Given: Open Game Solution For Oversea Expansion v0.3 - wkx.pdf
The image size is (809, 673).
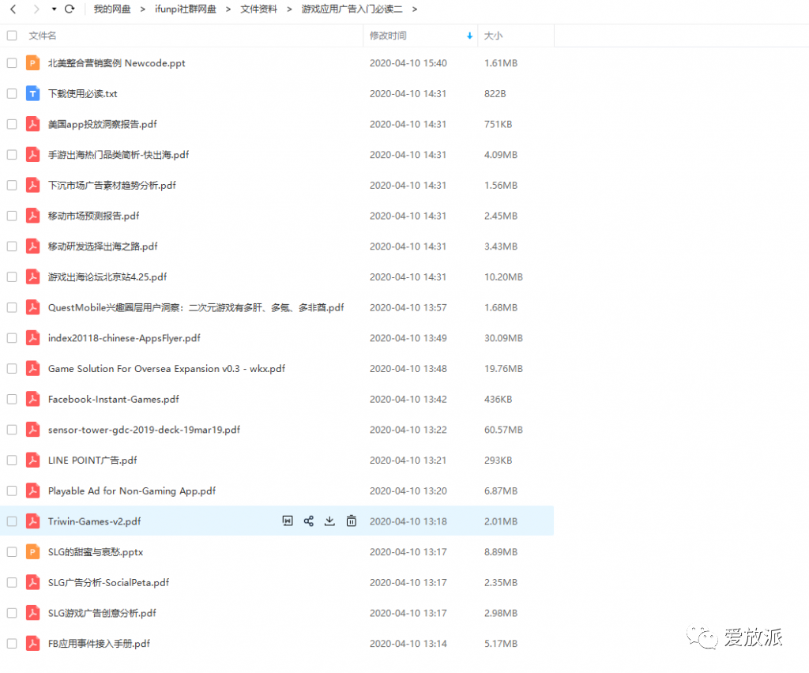Looking at the screenshot, I should (167, 369).
